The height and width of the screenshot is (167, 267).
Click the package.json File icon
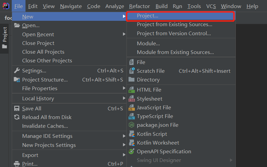point(131,125)
